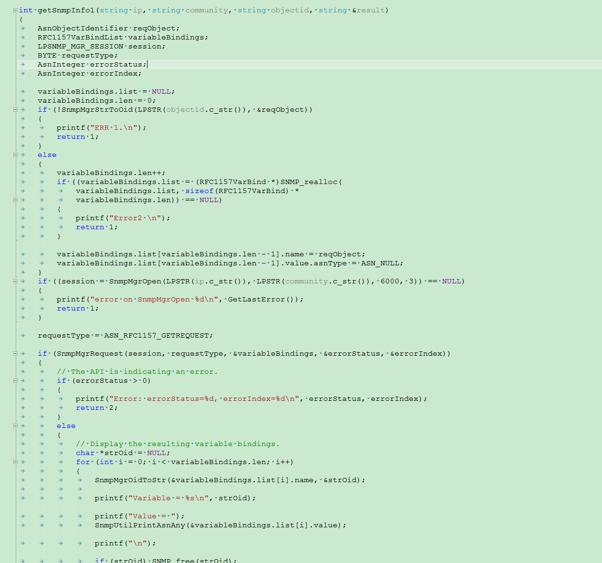Click the getSnmpInfo1 function name
The width and height of the screenshot is (602, 563).
(66, 10)
